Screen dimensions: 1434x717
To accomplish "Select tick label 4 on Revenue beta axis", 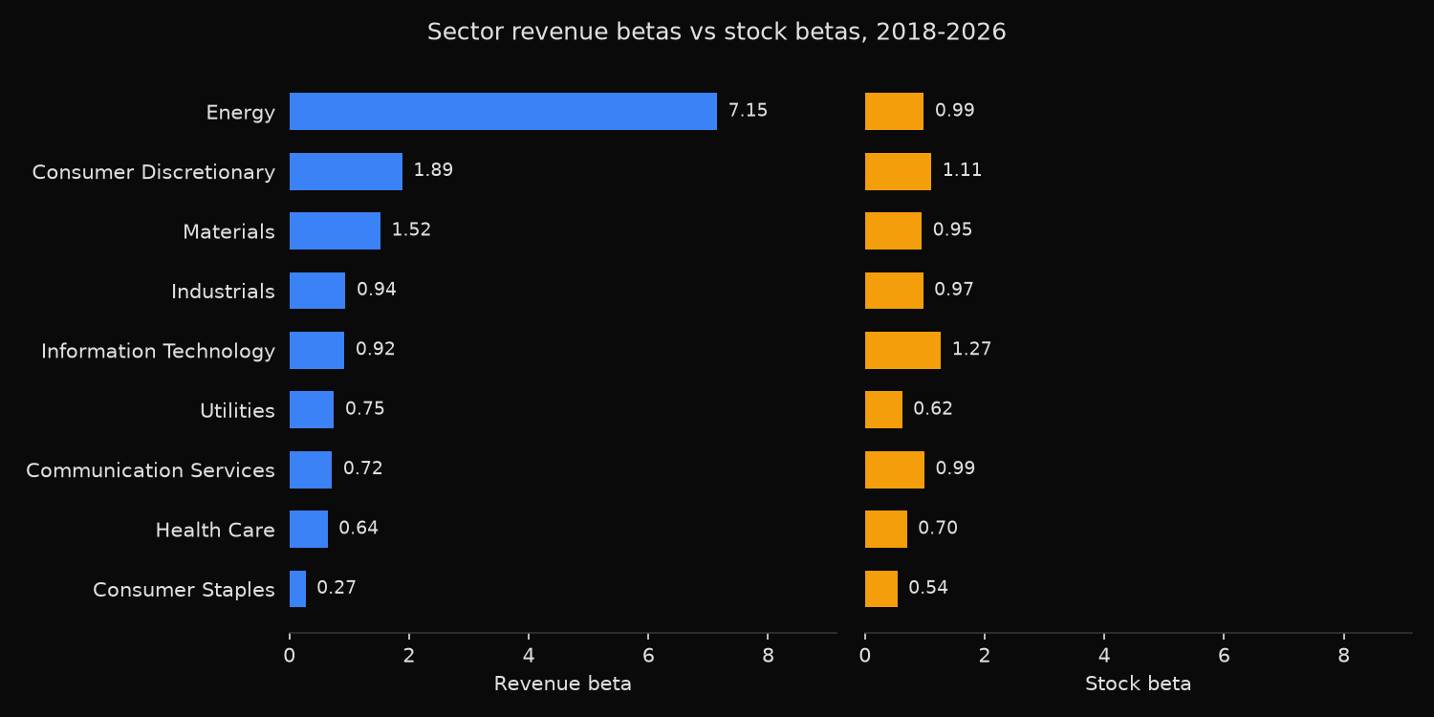I will click(529, 656).
